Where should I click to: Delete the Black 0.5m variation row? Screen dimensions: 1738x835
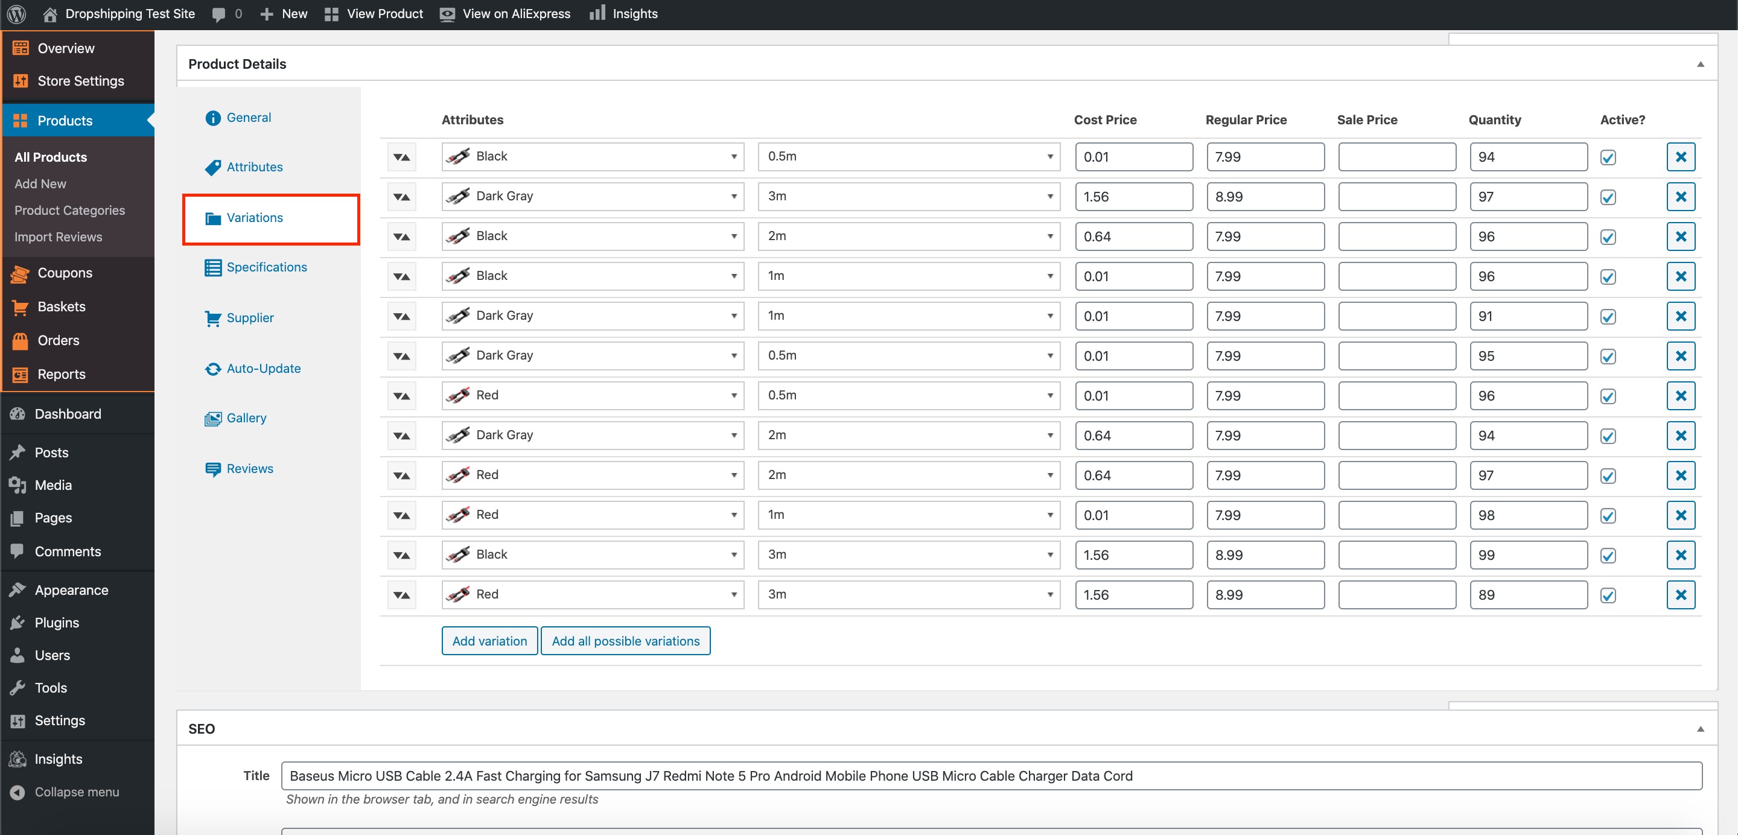(1680, 157)
